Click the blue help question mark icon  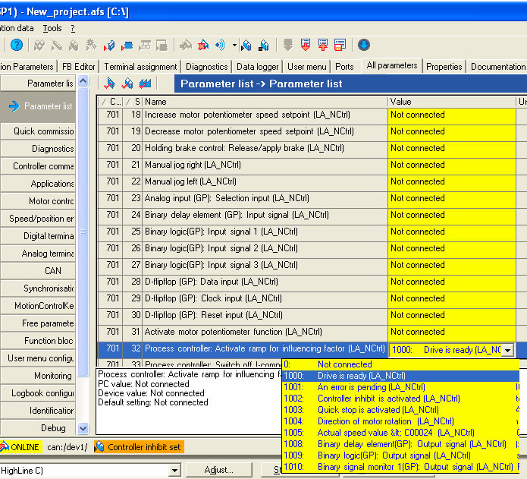(16, 46)
